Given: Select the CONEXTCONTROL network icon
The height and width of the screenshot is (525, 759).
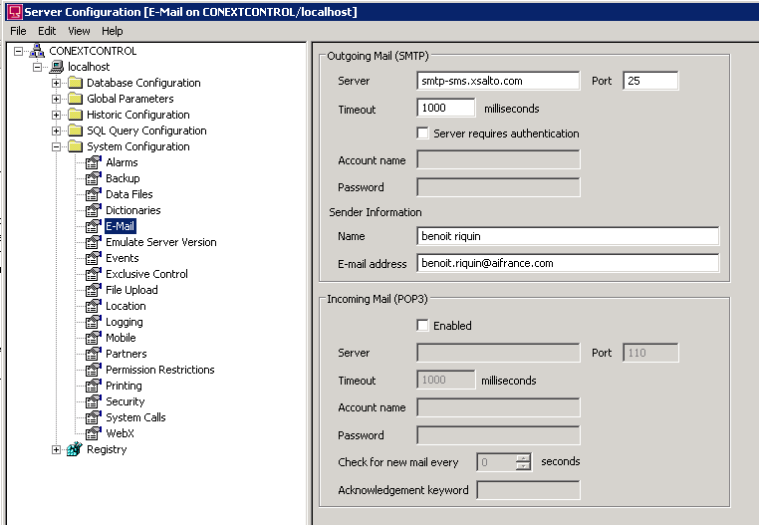Looking at the screenshot, I should pos(37,51).
